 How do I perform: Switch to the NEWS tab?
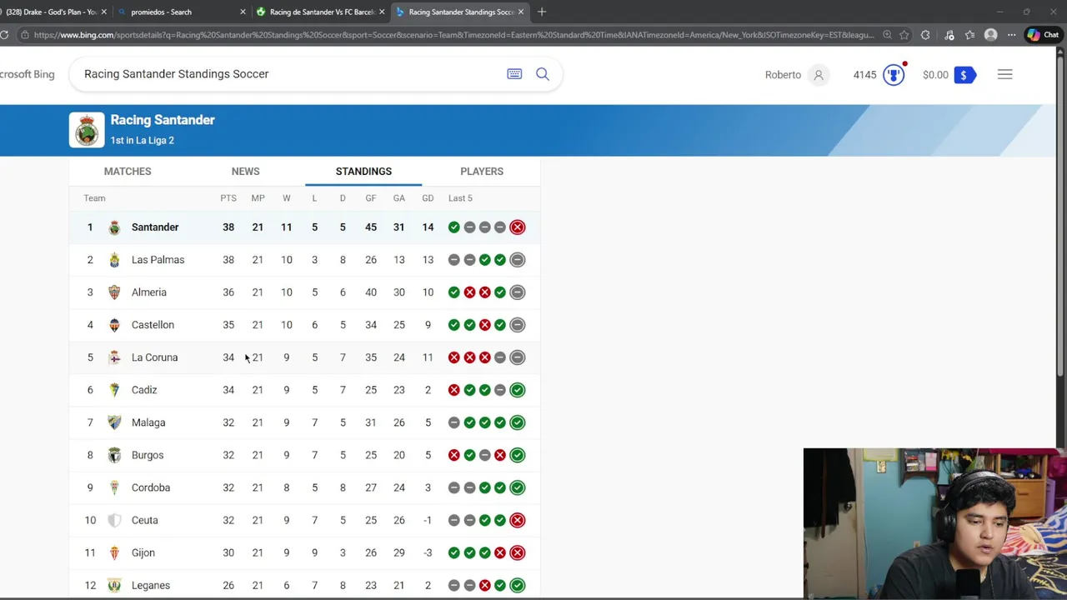[245, 171]
